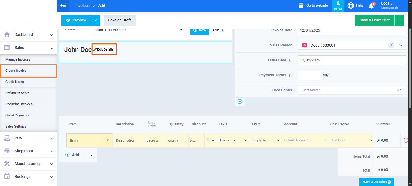Screen dimensions: 412x186
Task: Click the Payment Terms days field
Action: [x=309, y=75]
